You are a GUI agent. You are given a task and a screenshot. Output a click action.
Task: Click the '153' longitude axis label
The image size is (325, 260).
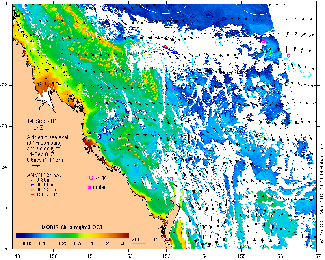(166, 256)
